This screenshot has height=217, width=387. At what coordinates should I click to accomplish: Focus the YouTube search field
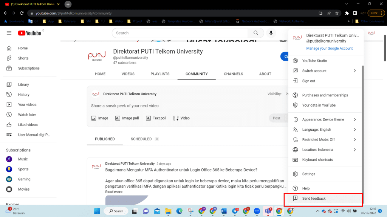(x=180, y=33)
